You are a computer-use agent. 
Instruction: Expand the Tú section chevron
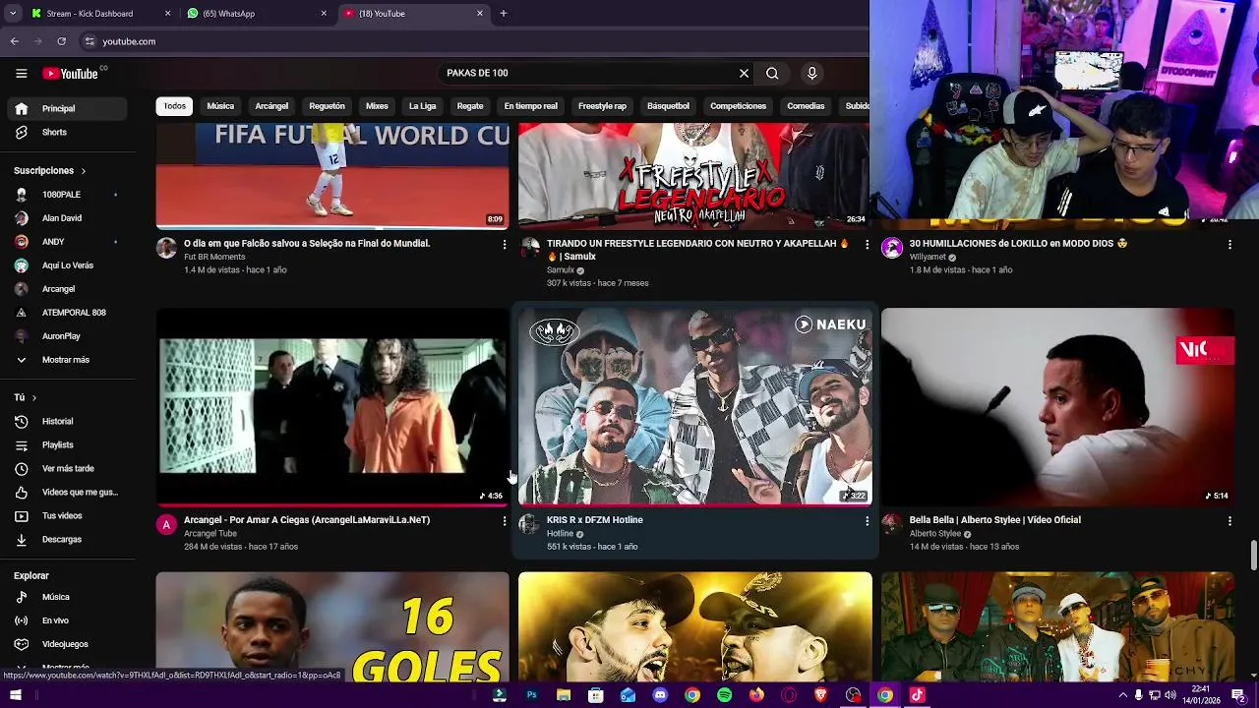[x=34, y=398]
